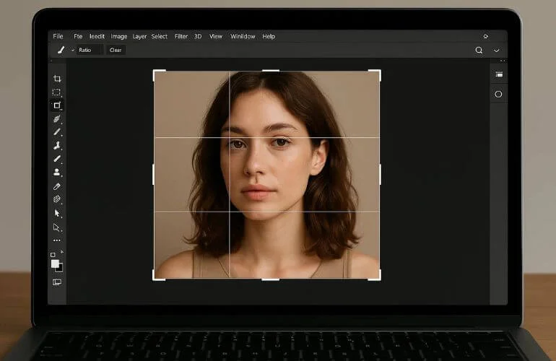
Task: Open the Filter menu
Action: pyautogui.click(x=181, y=36)
